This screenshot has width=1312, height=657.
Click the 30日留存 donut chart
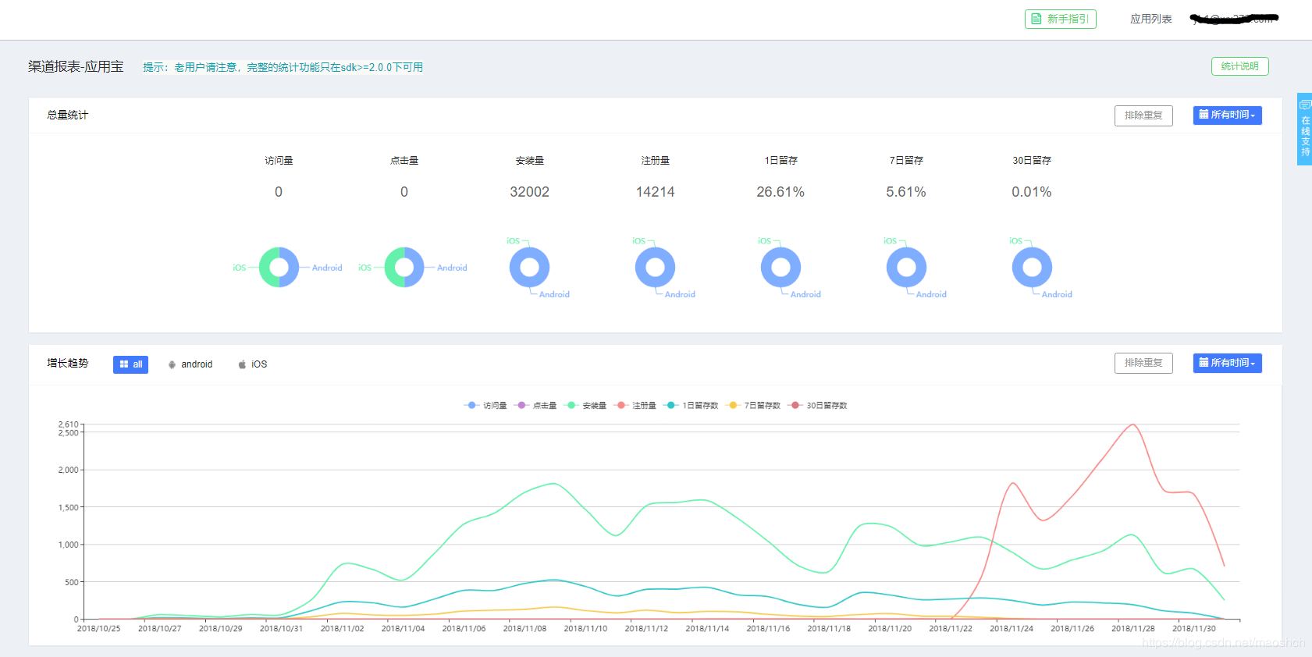[1032, 268]
